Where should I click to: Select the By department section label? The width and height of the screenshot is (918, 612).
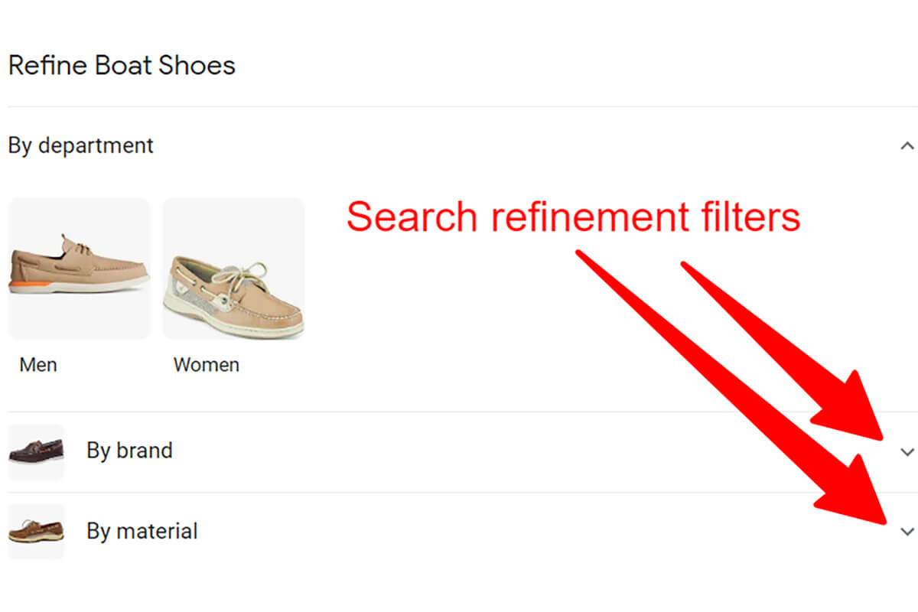pyautogui.click(x=80, y=145)
